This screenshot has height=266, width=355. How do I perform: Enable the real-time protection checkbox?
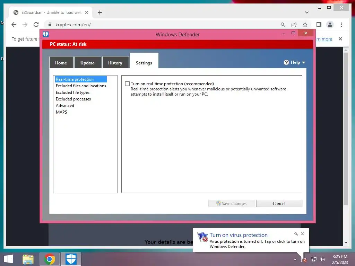pyautogui.click(x=128, y=84)
